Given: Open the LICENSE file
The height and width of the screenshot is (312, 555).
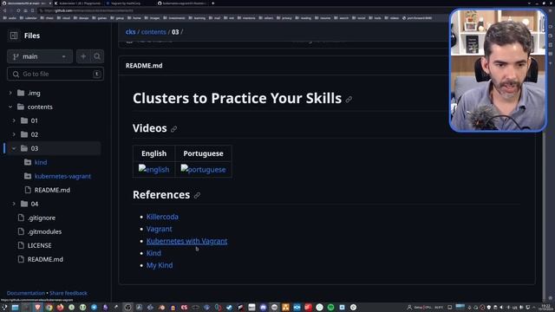Looking at the screenshot, I should [x=39, y=245].
